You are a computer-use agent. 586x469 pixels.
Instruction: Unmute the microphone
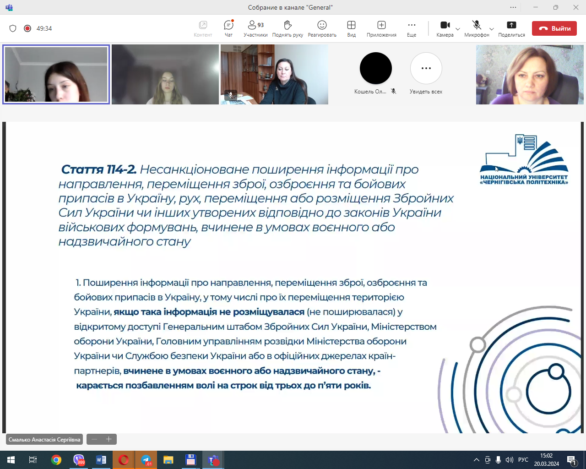click(x=477, y=28)
